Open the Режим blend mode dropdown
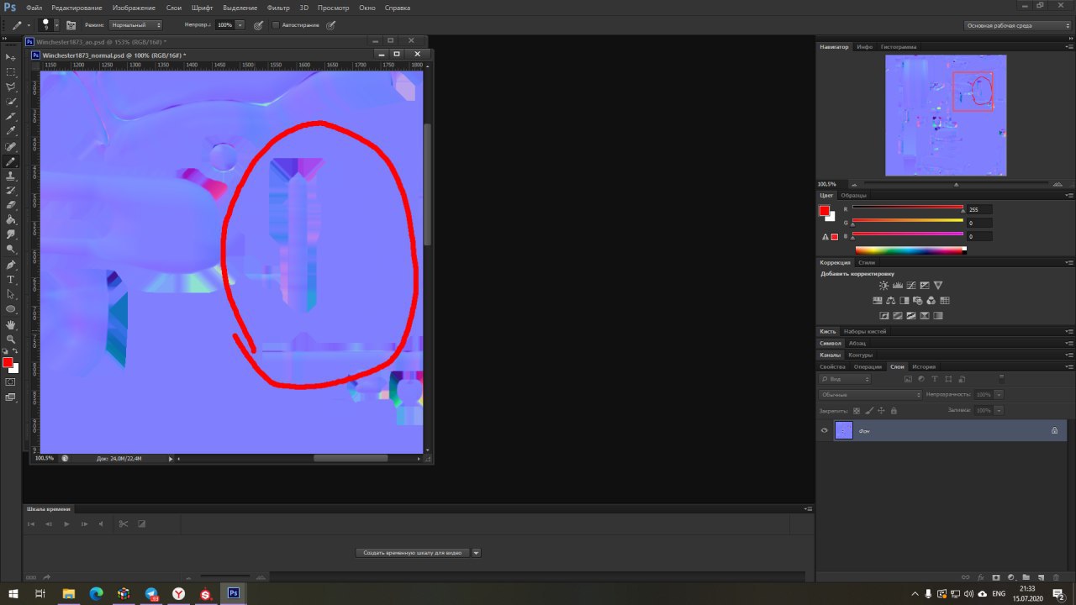Viewport: 1076px width, 605px height. (x=135, y=25)
